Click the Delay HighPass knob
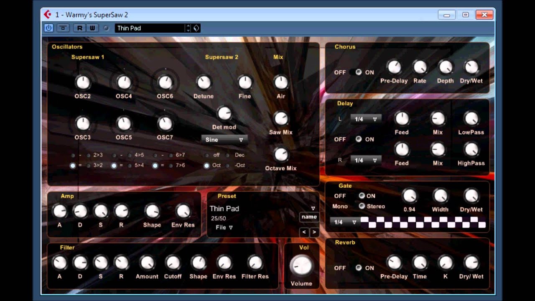This screenshot has width=535, height=301. (471, 150)
